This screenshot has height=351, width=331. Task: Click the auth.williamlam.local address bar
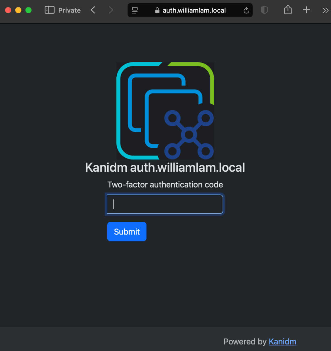(x=190, y=10)
